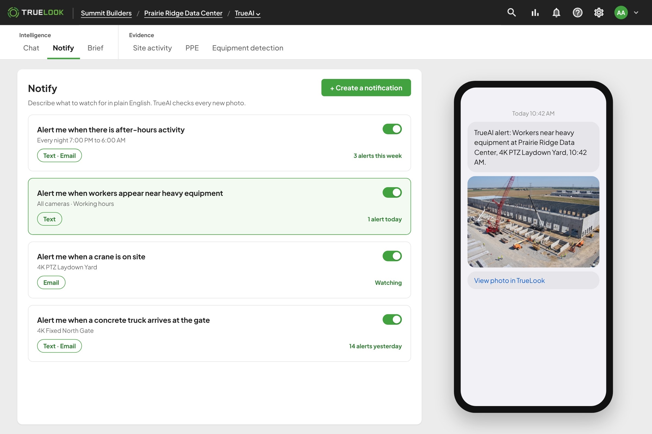Go to Summit Builders breadcrumb

[x=106, y=13]
